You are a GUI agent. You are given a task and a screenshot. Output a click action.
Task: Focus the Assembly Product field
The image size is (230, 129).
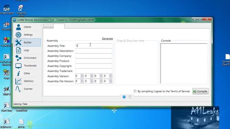click(x=94, y=61)
